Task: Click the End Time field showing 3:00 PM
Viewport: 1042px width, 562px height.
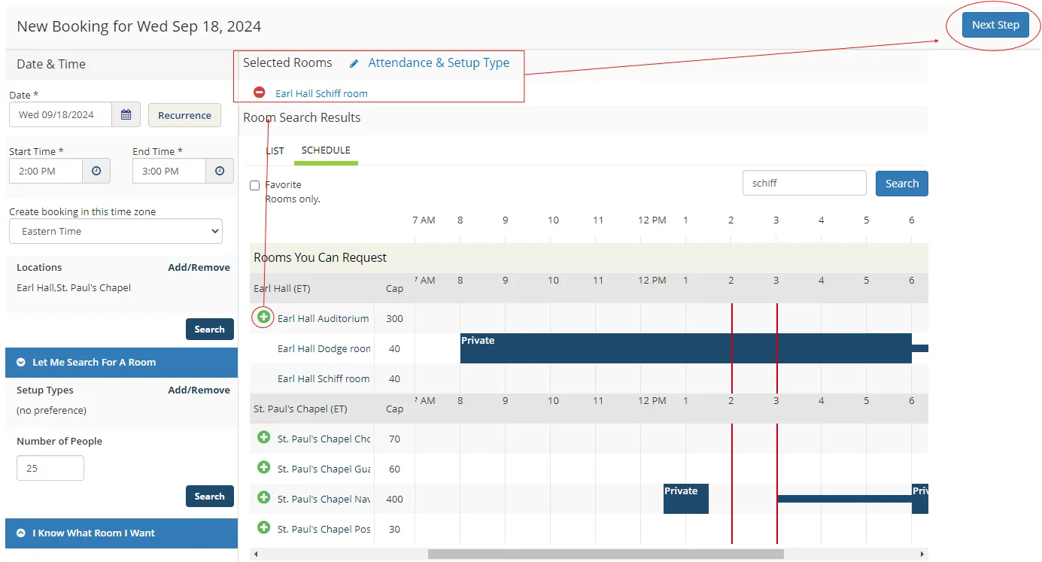Action: click(x=169, y=171)
